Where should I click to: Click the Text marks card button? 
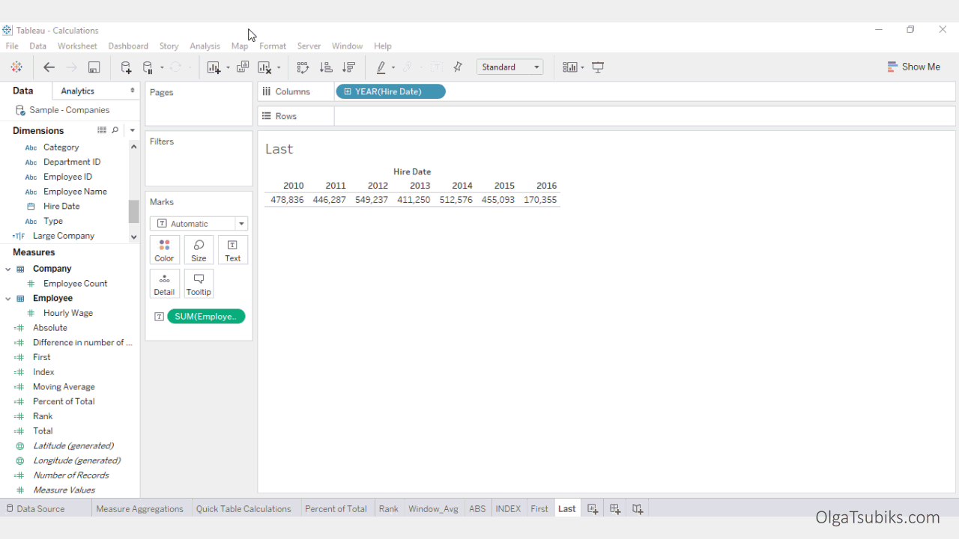coord(233,250)
